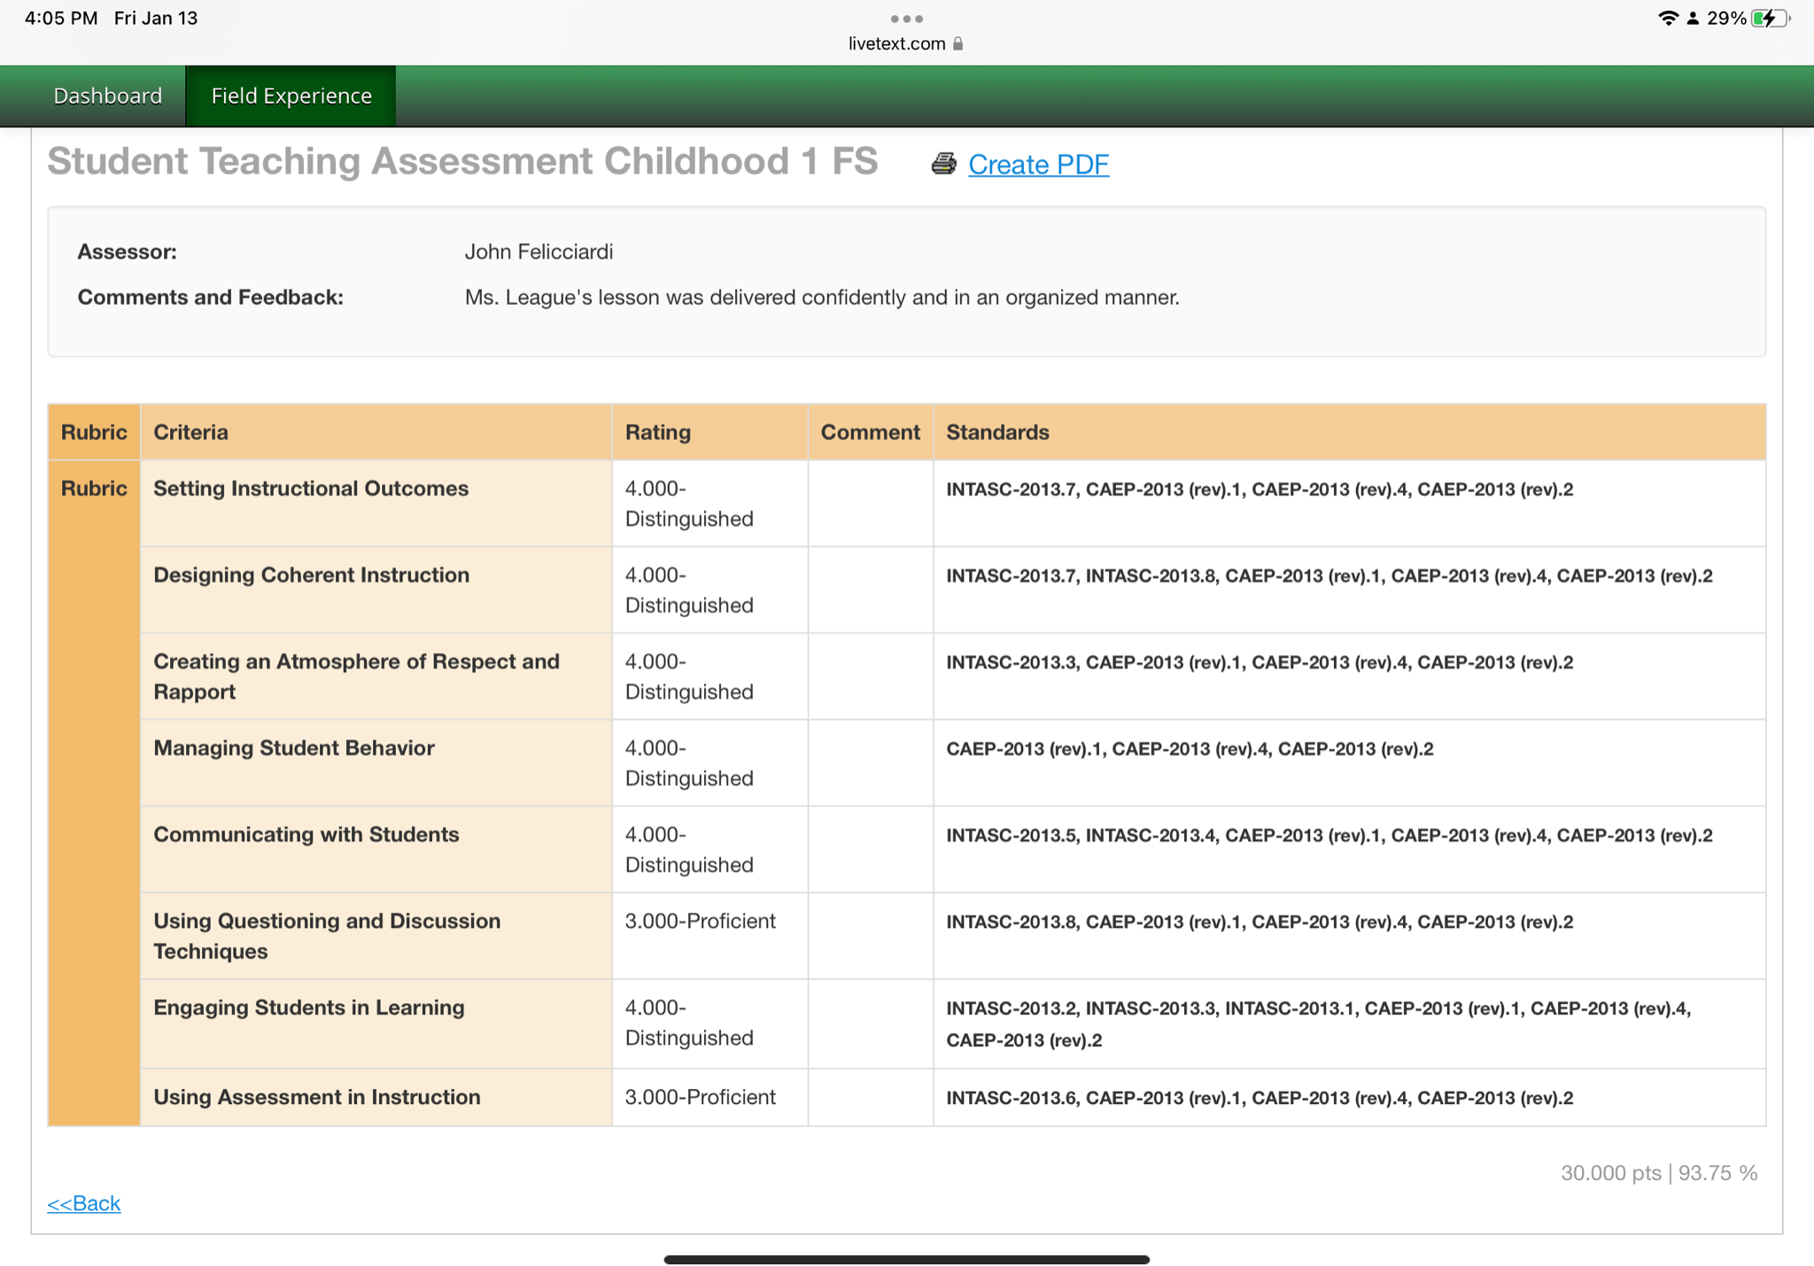Tap the livetext.com address bar
The image size is (1814, 1266).
tap(897, 43)
